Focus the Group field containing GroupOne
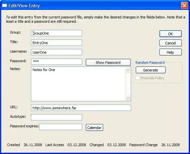The image size is (190, 154). click(x=57, y=33)
